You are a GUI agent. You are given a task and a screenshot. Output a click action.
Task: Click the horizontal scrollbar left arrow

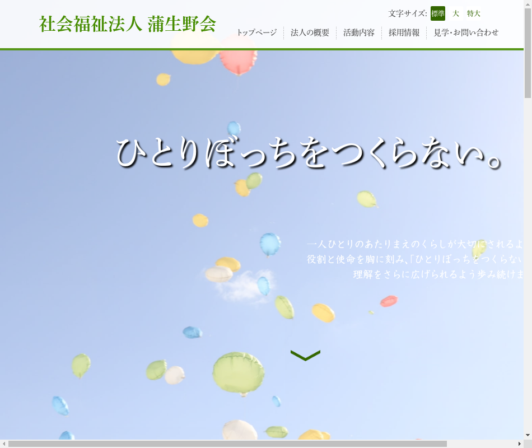4,444
